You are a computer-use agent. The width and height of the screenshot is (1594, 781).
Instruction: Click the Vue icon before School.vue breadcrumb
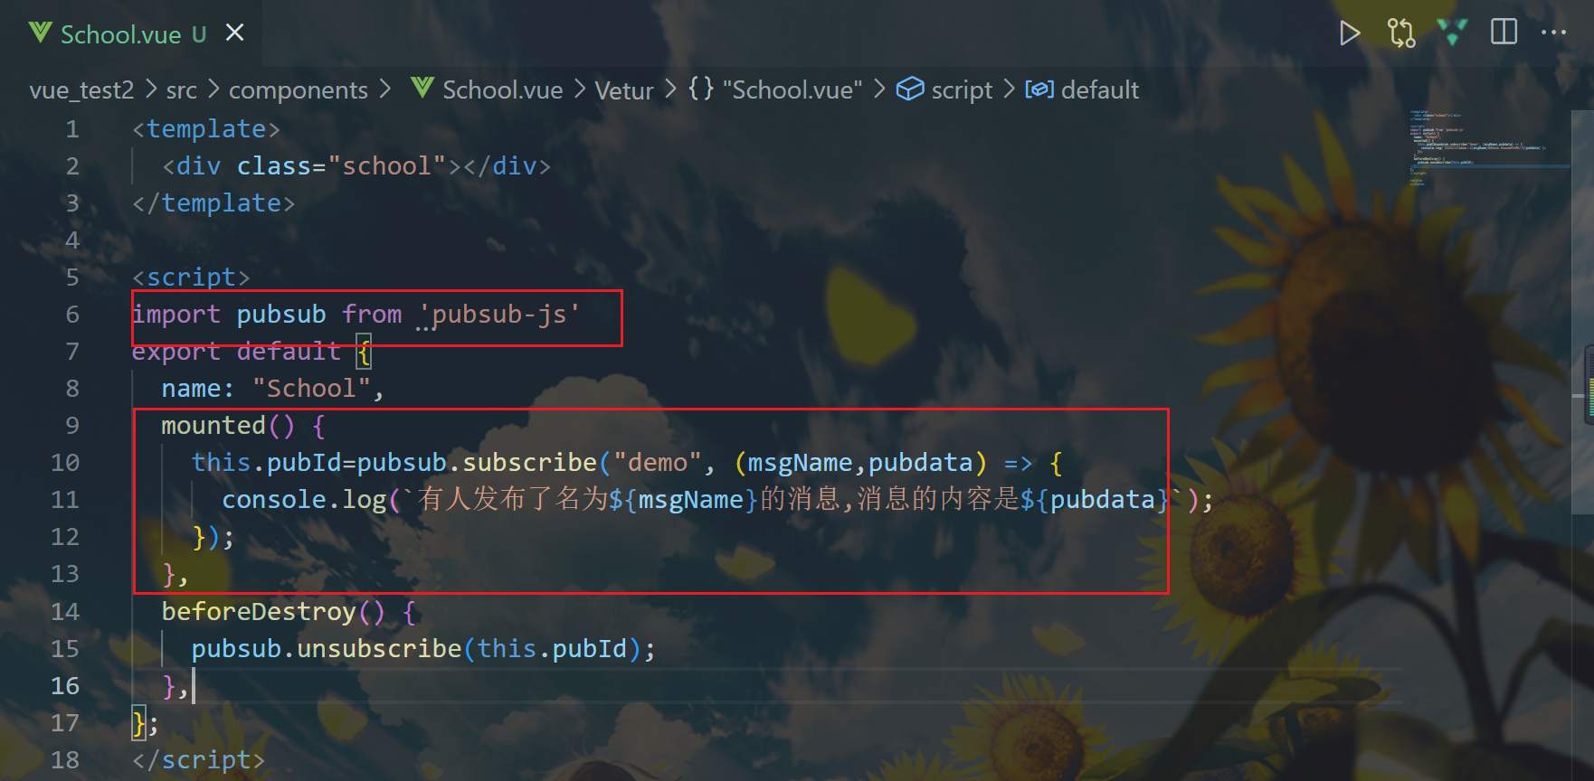coord(422,88)
